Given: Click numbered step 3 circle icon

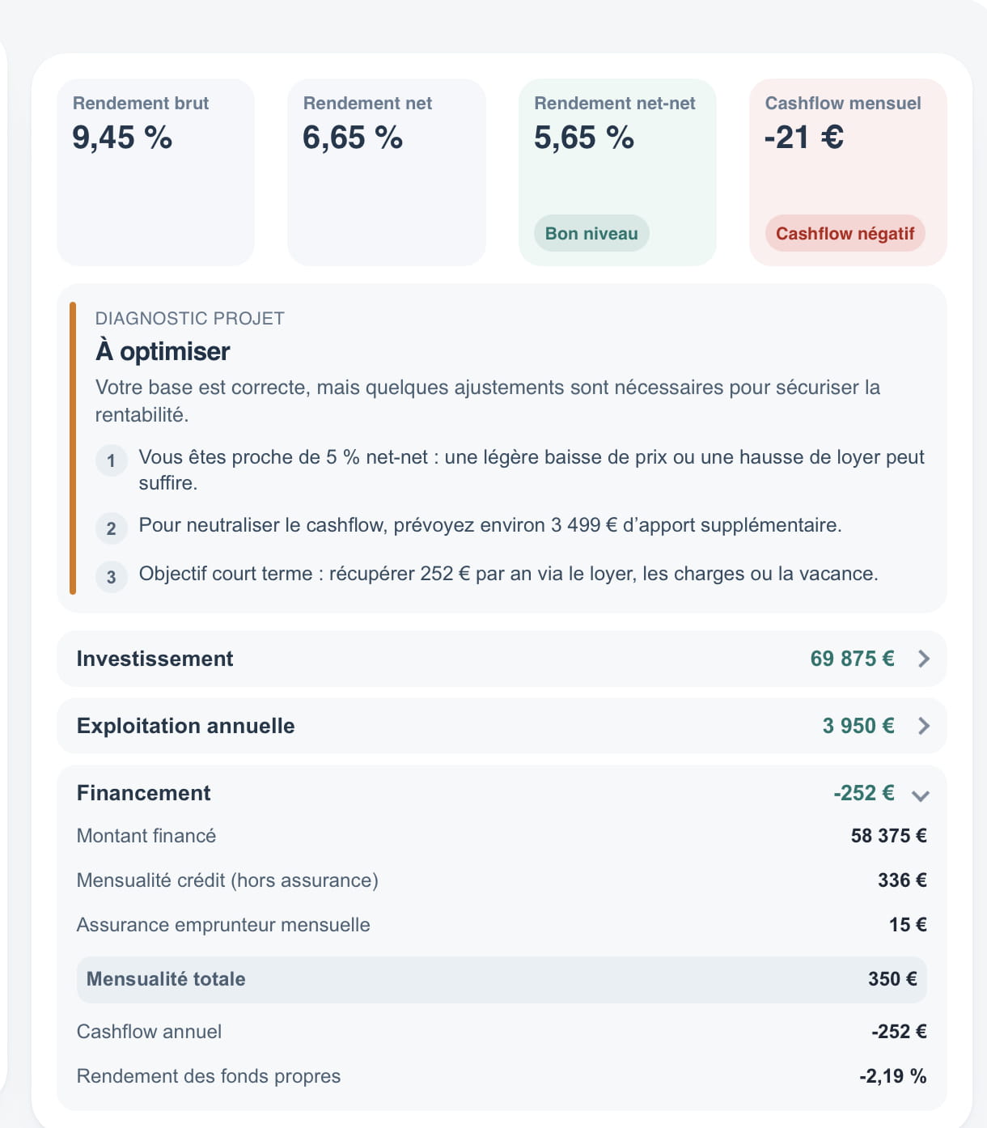Looking at the screenshot, I should [x=112, y=577].
